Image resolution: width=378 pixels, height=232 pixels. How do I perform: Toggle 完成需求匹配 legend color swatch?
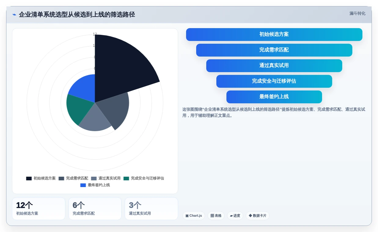(x=61, y=179)
